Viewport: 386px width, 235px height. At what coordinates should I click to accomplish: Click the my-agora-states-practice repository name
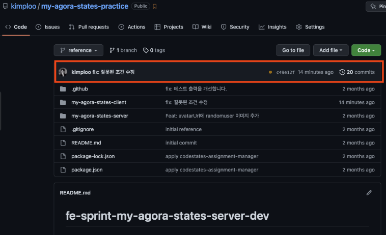click(85, 6)
